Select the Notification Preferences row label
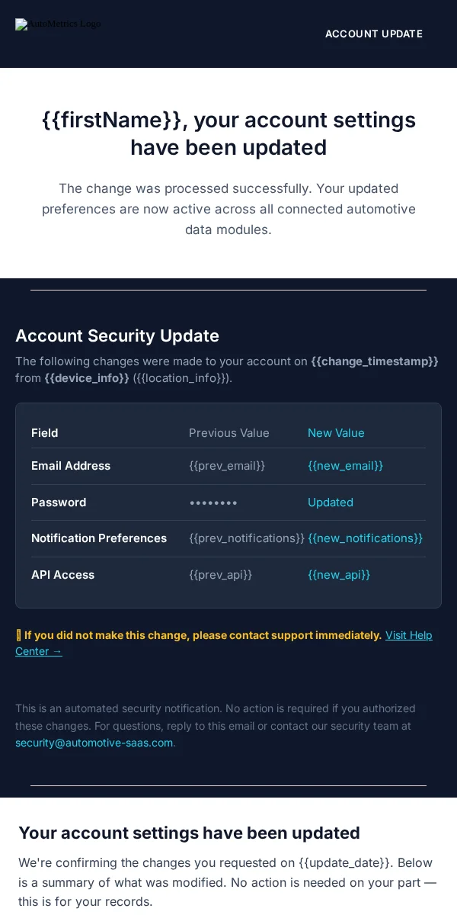Screen dimensions: 457x915 click(99, 538)
